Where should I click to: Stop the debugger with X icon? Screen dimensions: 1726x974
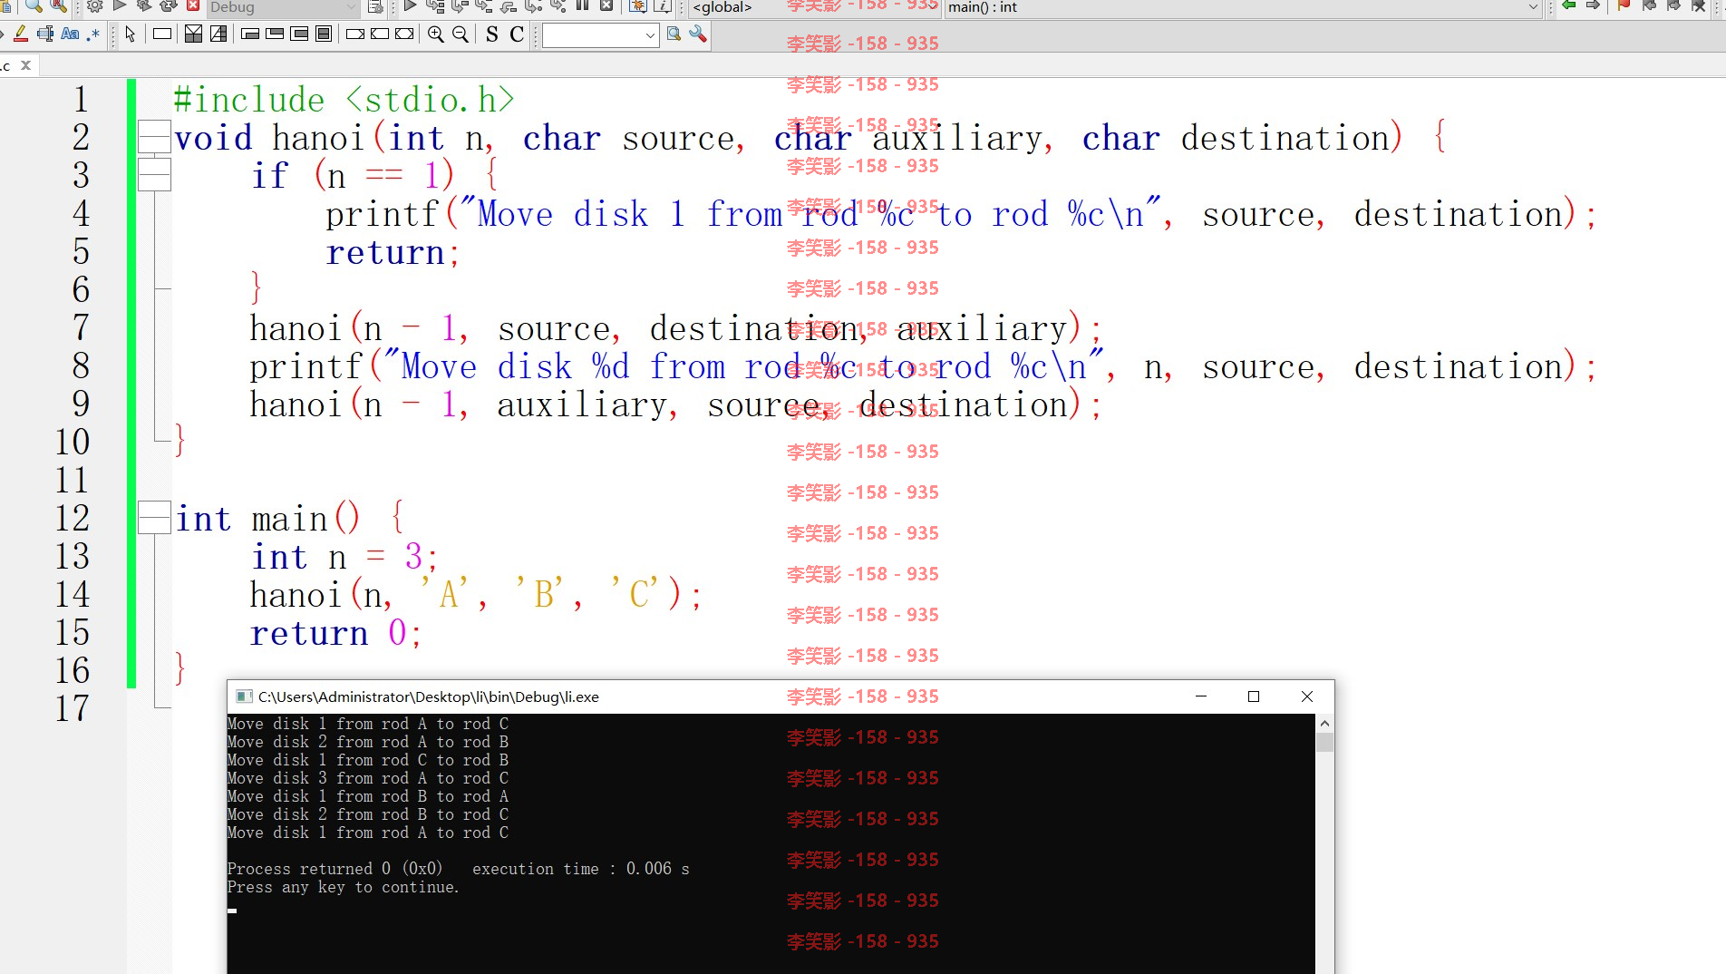[607, 6]
